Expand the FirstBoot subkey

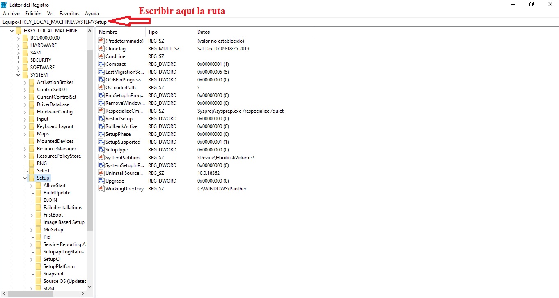[32, 215]
